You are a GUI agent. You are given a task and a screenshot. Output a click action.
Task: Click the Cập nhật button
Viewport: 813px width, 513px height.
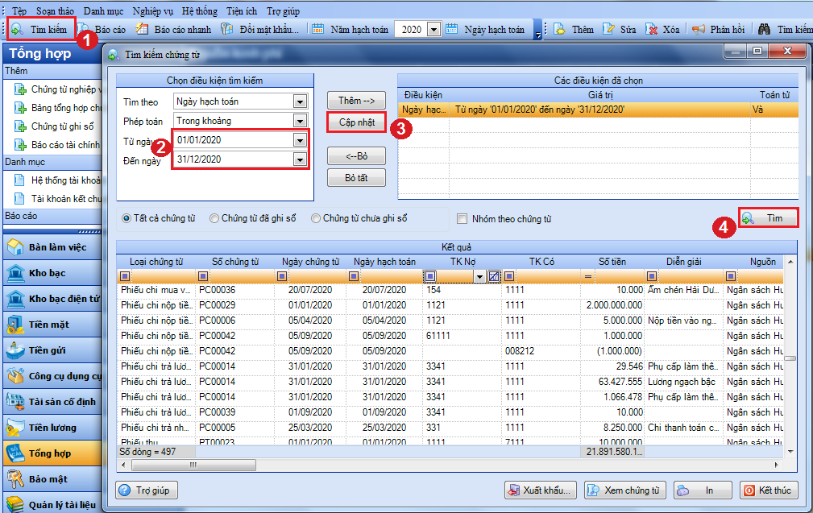click(357, 122)
